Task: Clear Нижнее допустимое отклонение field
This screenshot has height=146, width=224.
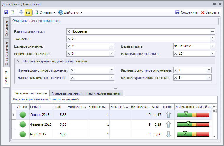Action: pyautogui.click(x=72, y=70)
